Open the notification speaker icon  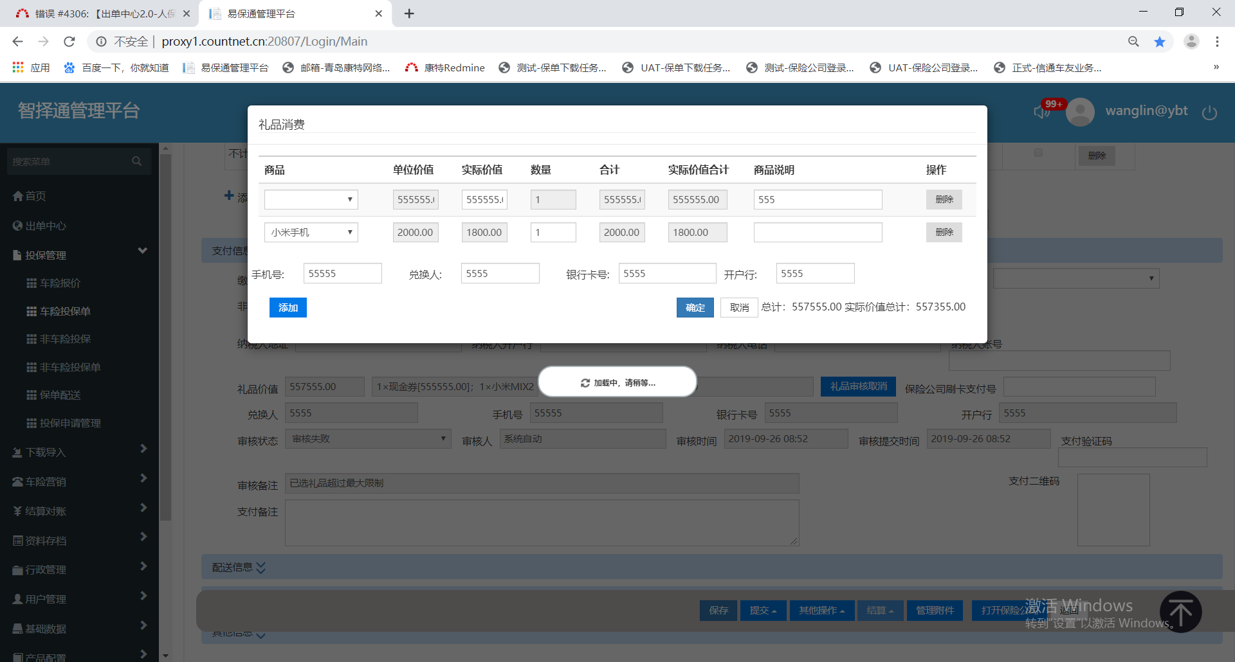[1041, 112]
